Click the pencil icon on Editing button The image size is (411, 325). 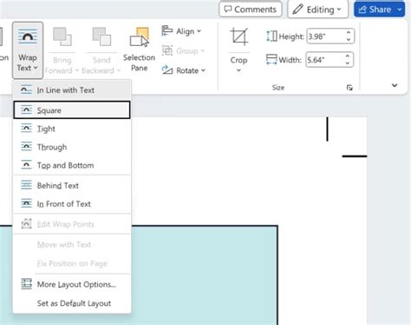coord(297,10)
